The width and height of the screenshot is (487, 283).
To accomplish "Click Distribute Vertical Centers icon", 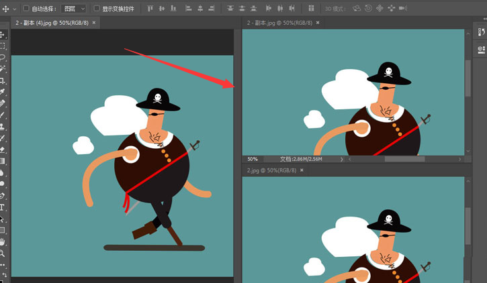I will [242, 9].
